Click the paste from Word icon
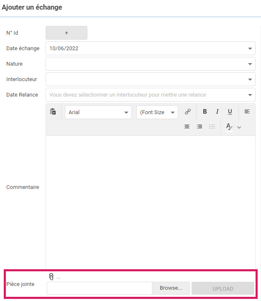The height and width of the screenshot is (301, 261). click(x=53, y=112)
